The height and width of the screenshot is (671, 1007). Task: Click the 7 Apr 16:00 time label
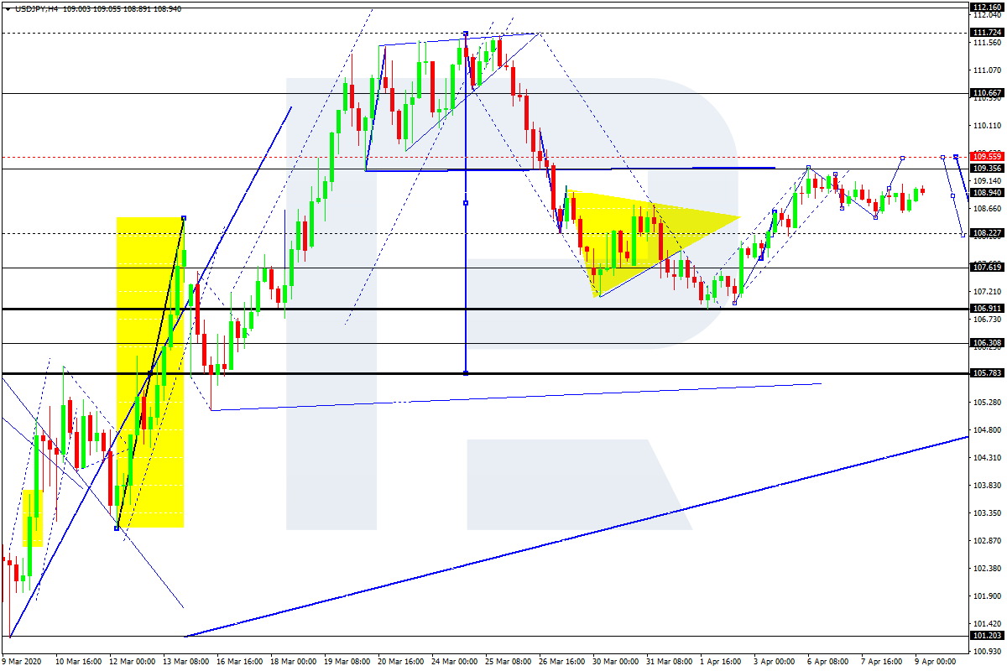(884, 662)
